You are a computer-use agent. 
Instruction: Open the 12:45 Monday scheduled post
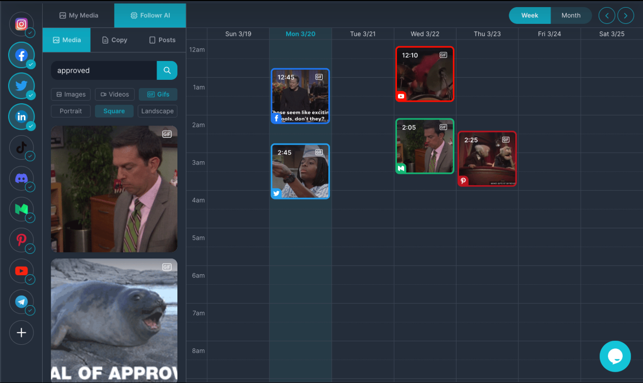(300, 96)
